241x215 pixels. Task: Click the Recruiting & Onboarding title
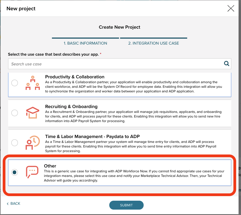point(71,106)
